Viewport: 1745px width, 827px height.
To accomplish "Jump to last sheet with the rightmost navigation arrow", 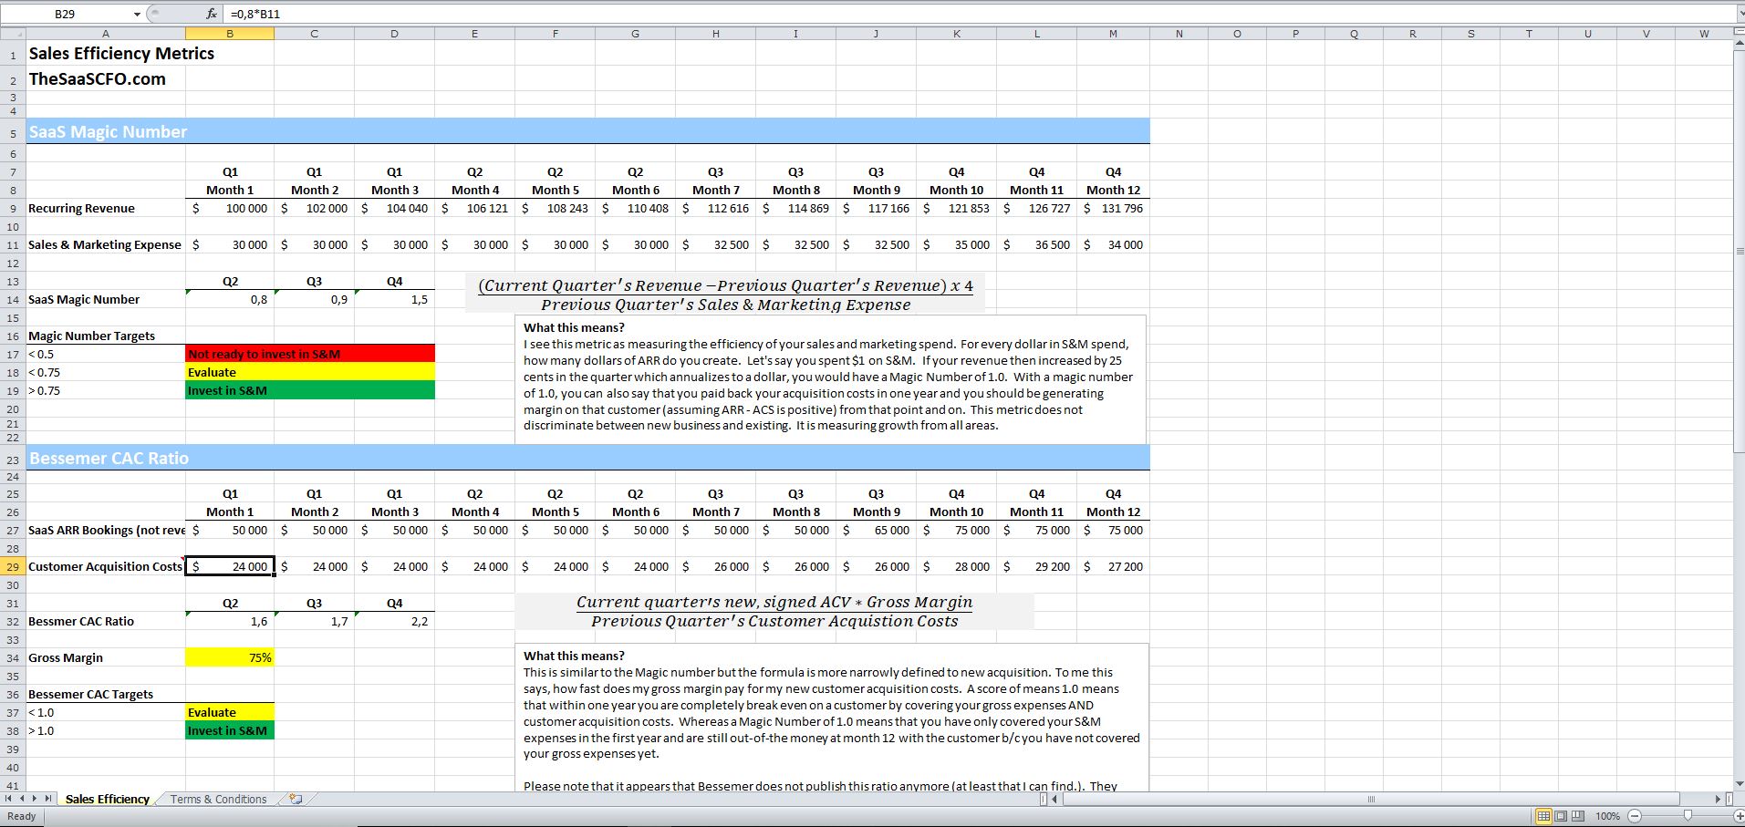I will 50,799.
